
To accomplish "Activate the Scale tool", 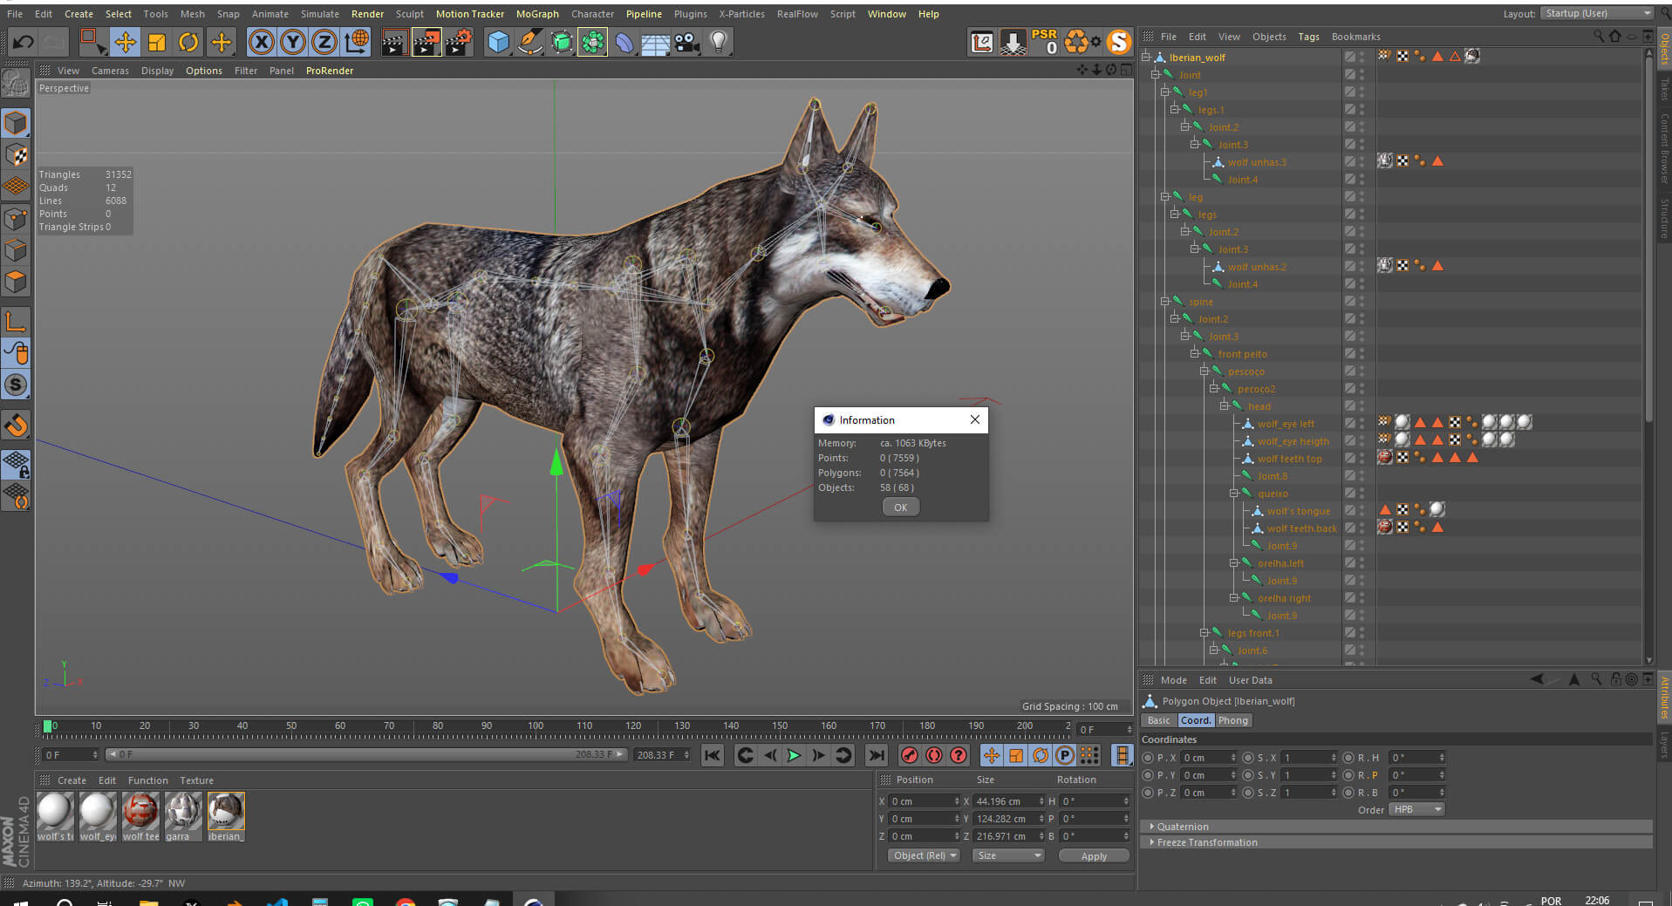I will 157,42.
